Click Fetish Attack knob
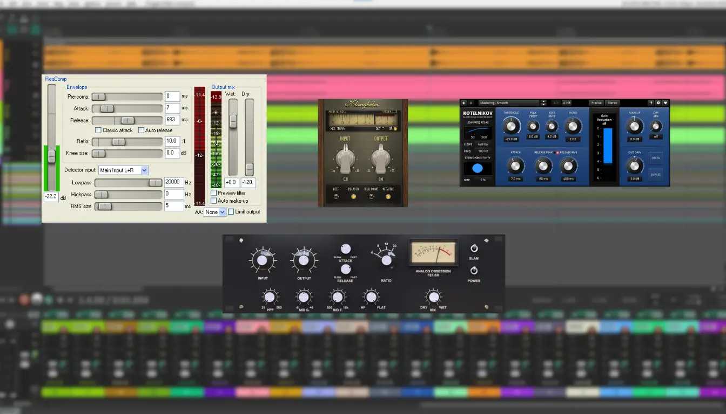 coord(346,249)
